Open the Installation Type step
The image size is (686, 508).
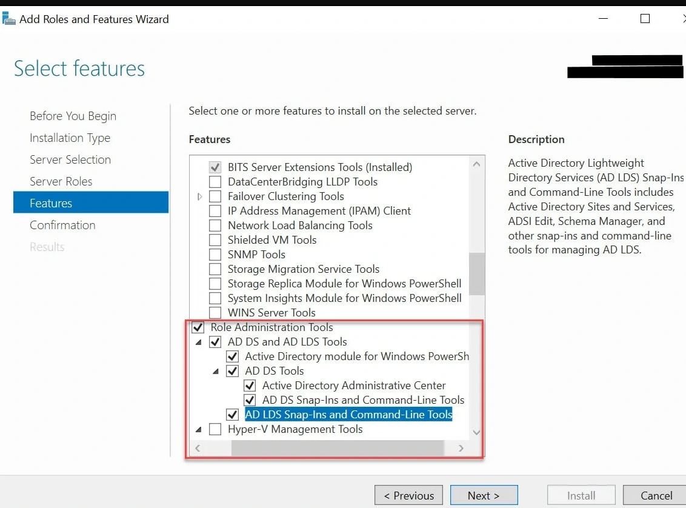click(70, 138)
